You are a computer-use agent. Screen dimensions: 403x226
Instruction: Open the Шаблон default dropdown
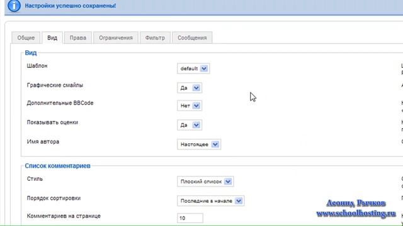[x=193, y=68]
